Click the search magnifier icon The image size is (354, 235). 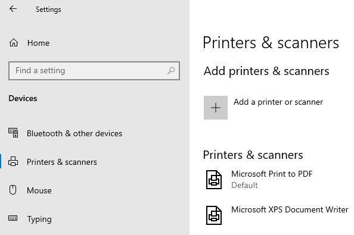tap(171, 71)
